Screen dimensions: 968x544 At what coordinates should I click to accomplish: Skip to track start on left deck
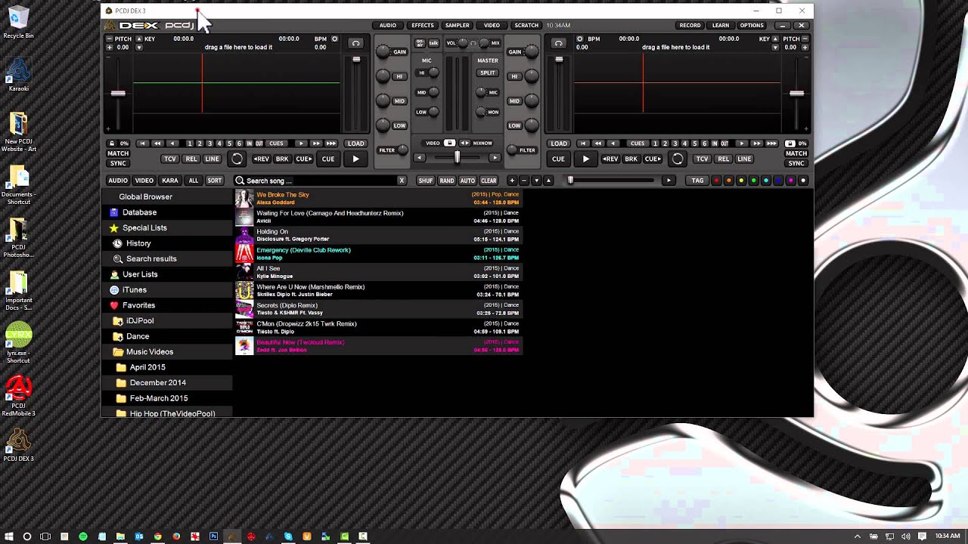tap(142, 144)
